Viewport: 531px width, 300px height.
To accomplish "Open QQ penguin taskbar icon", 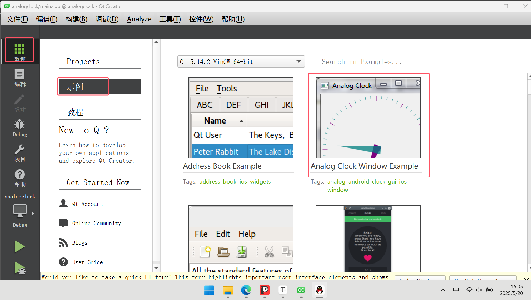I will tap(320, 290).
